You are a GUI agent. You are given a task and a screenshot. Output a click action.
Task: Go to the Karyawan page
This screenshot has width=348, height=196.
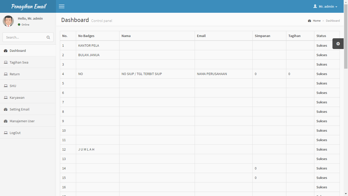coord(17,98)
